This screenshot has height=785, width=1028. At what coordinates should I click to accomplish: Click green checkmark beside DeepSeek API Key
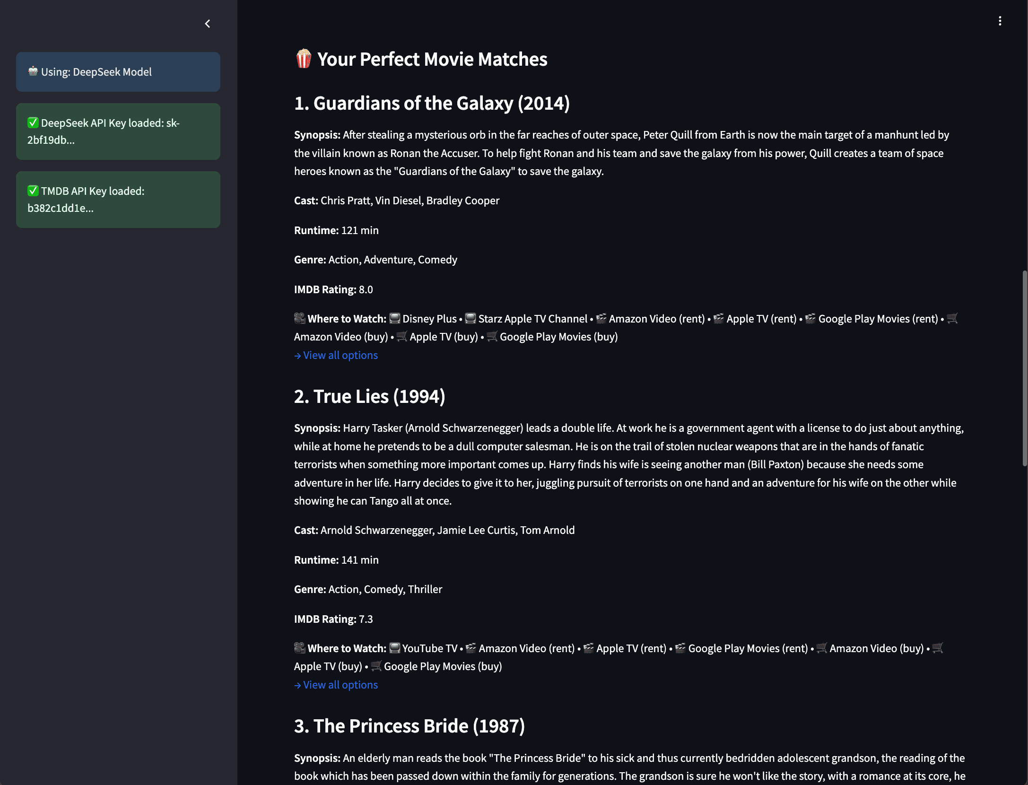pos(33,123)
